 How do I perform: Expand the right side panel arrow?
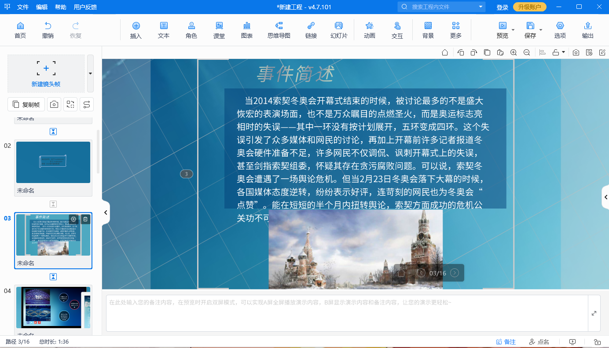(605, 197)
